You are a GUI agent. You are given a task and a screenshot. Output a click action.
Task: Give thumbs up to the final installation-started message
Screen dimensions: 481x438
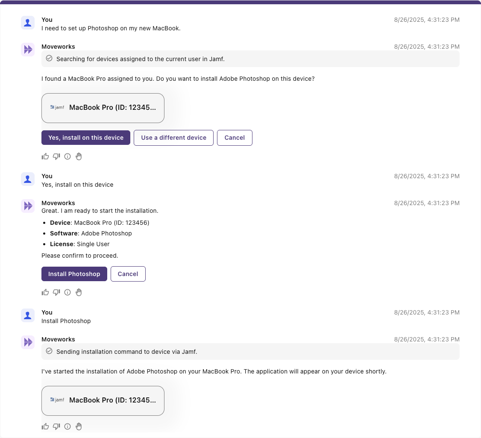coord(45,426)
